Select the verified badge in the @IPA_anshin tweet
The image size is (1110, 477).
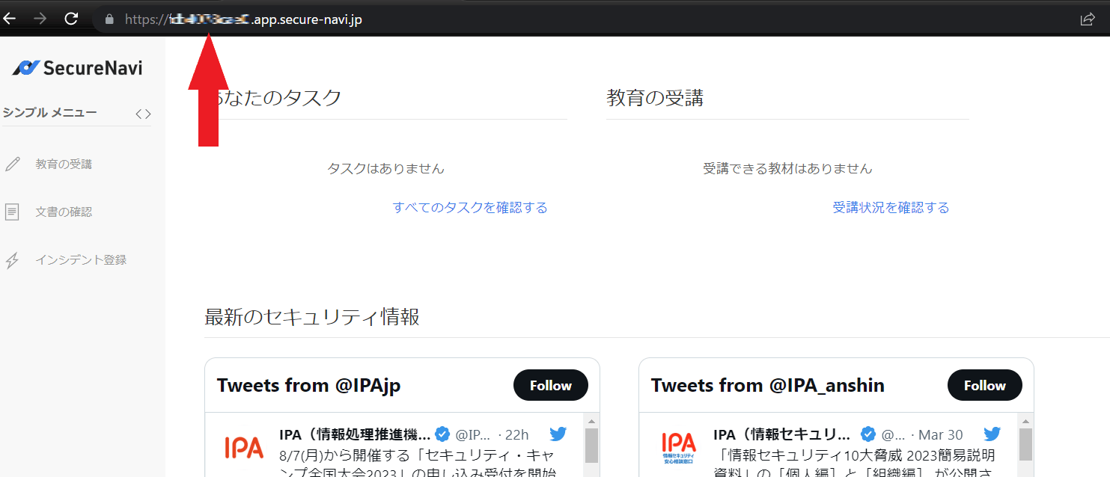[x=867, y=434]
